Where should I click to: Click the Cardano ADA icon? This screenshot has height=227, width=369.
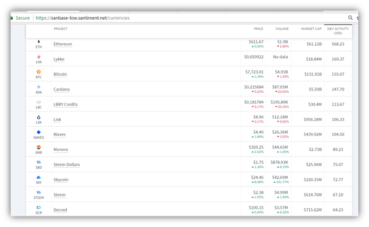click(39, 86)
